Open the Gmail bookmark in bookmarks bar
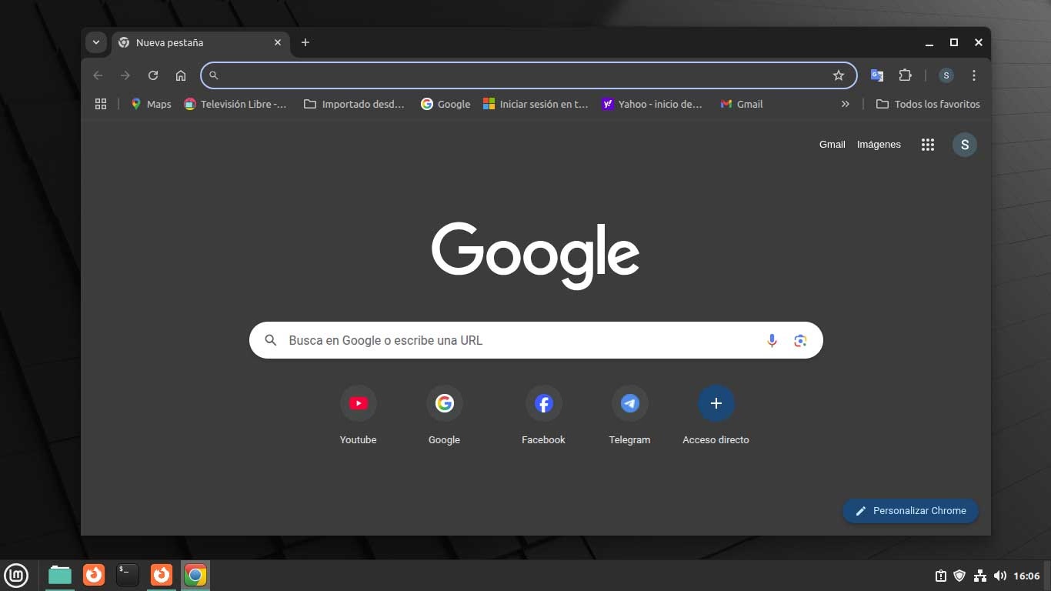Image resolution: width=1051 pixels, height=591 pixels. [x=742, y=104]
